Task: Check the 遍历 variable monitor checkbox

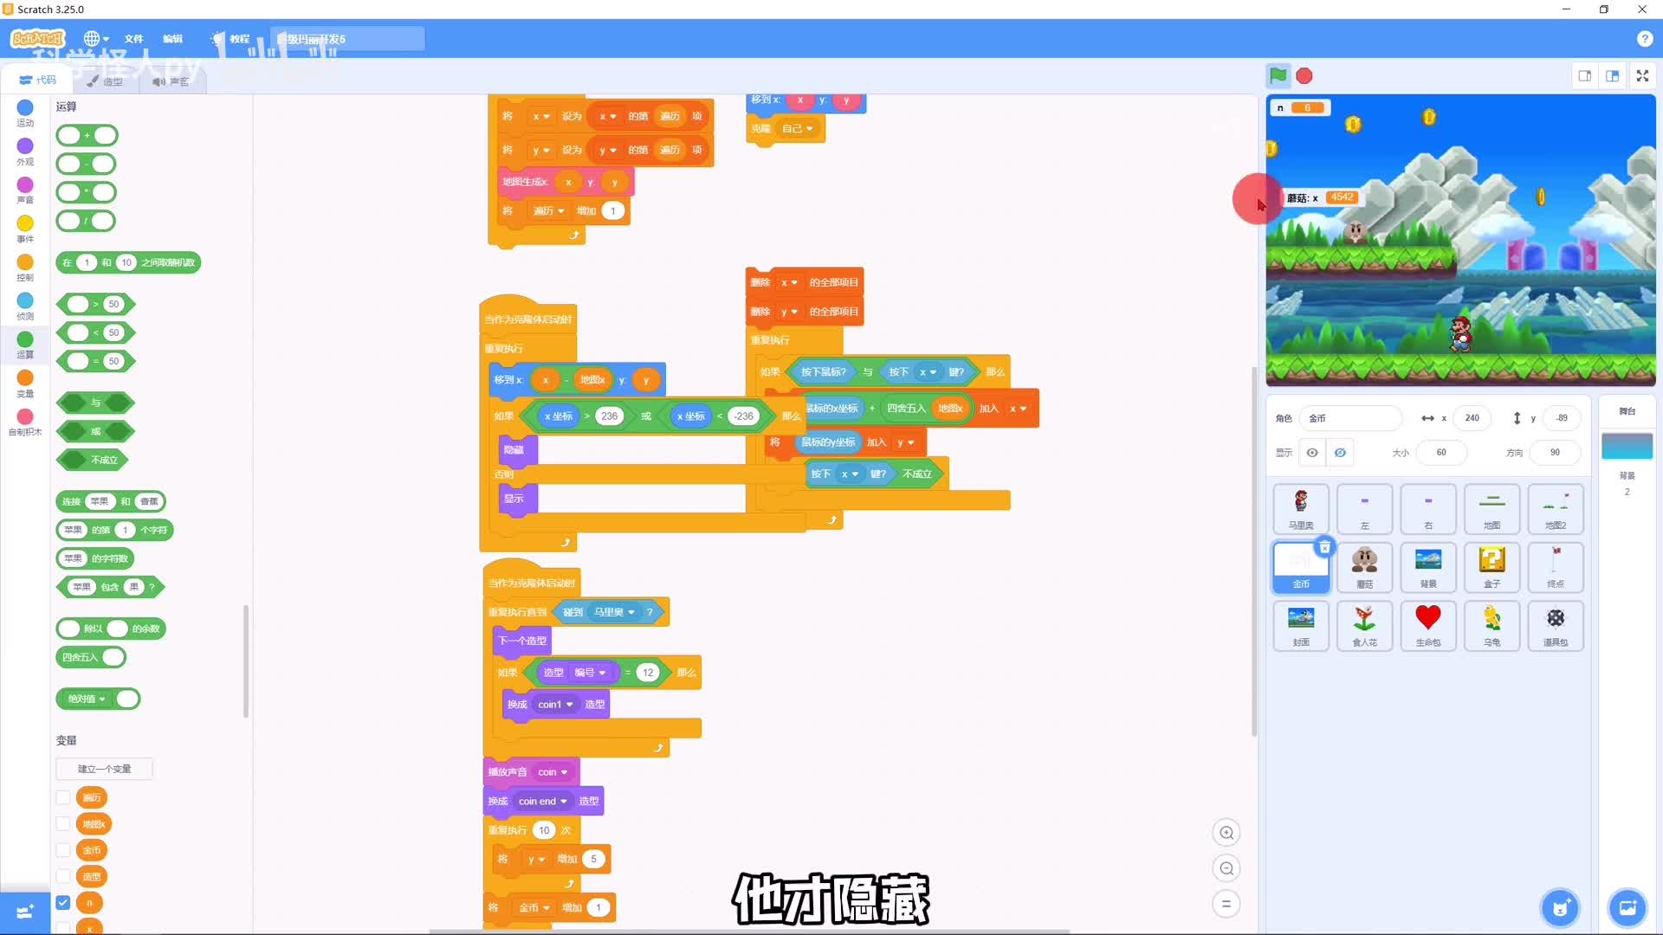Action: click(x=63, y=797)
